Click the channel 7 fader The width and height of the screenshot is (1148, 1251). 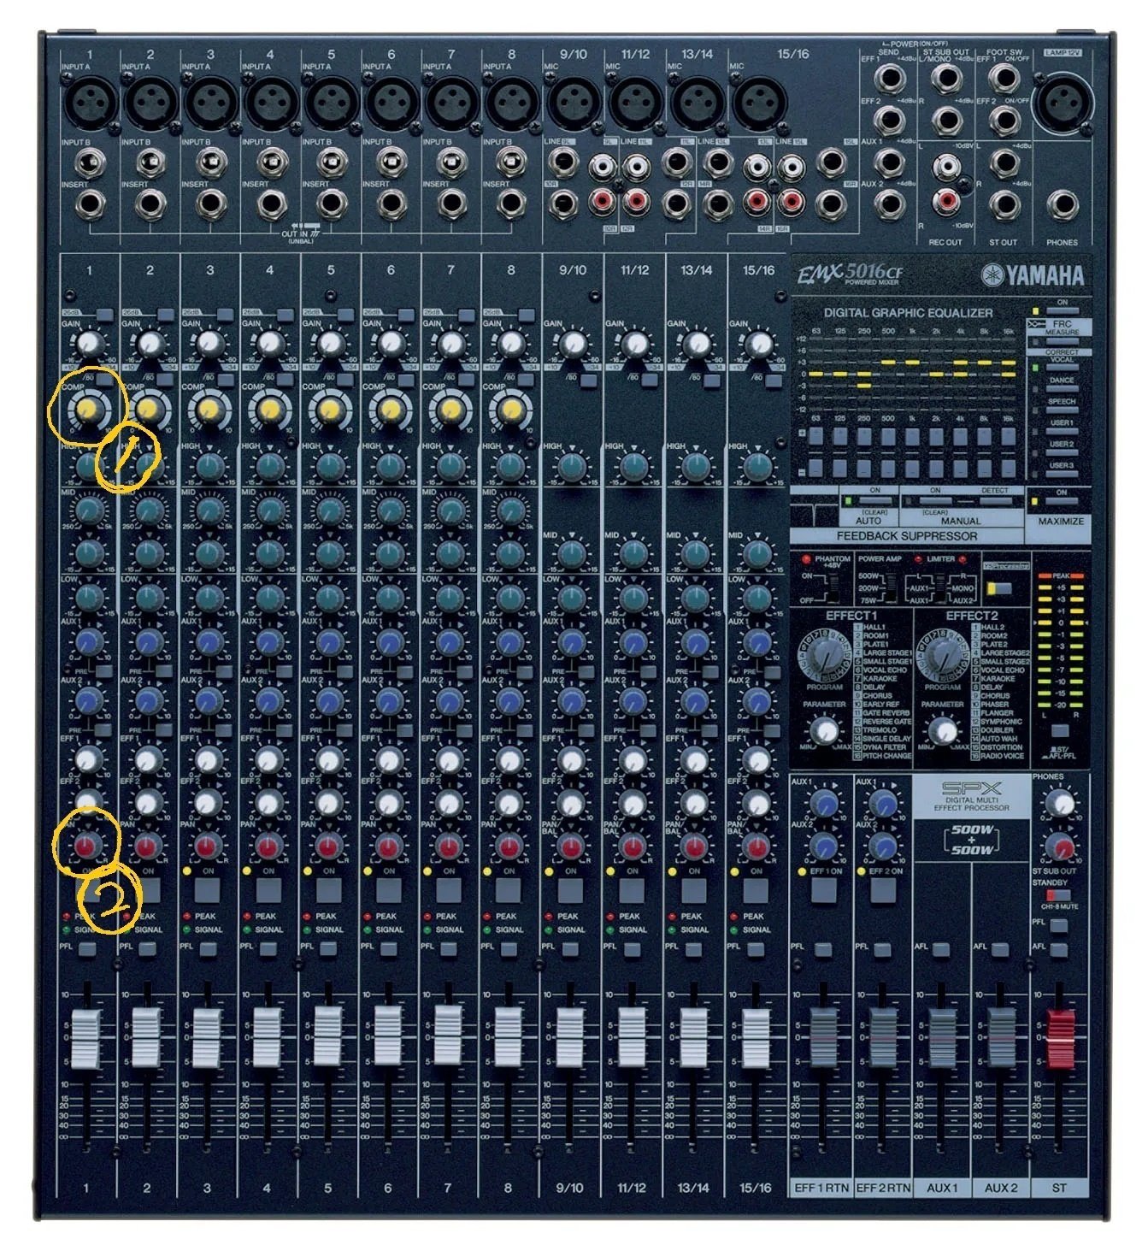coord(449,1034)
